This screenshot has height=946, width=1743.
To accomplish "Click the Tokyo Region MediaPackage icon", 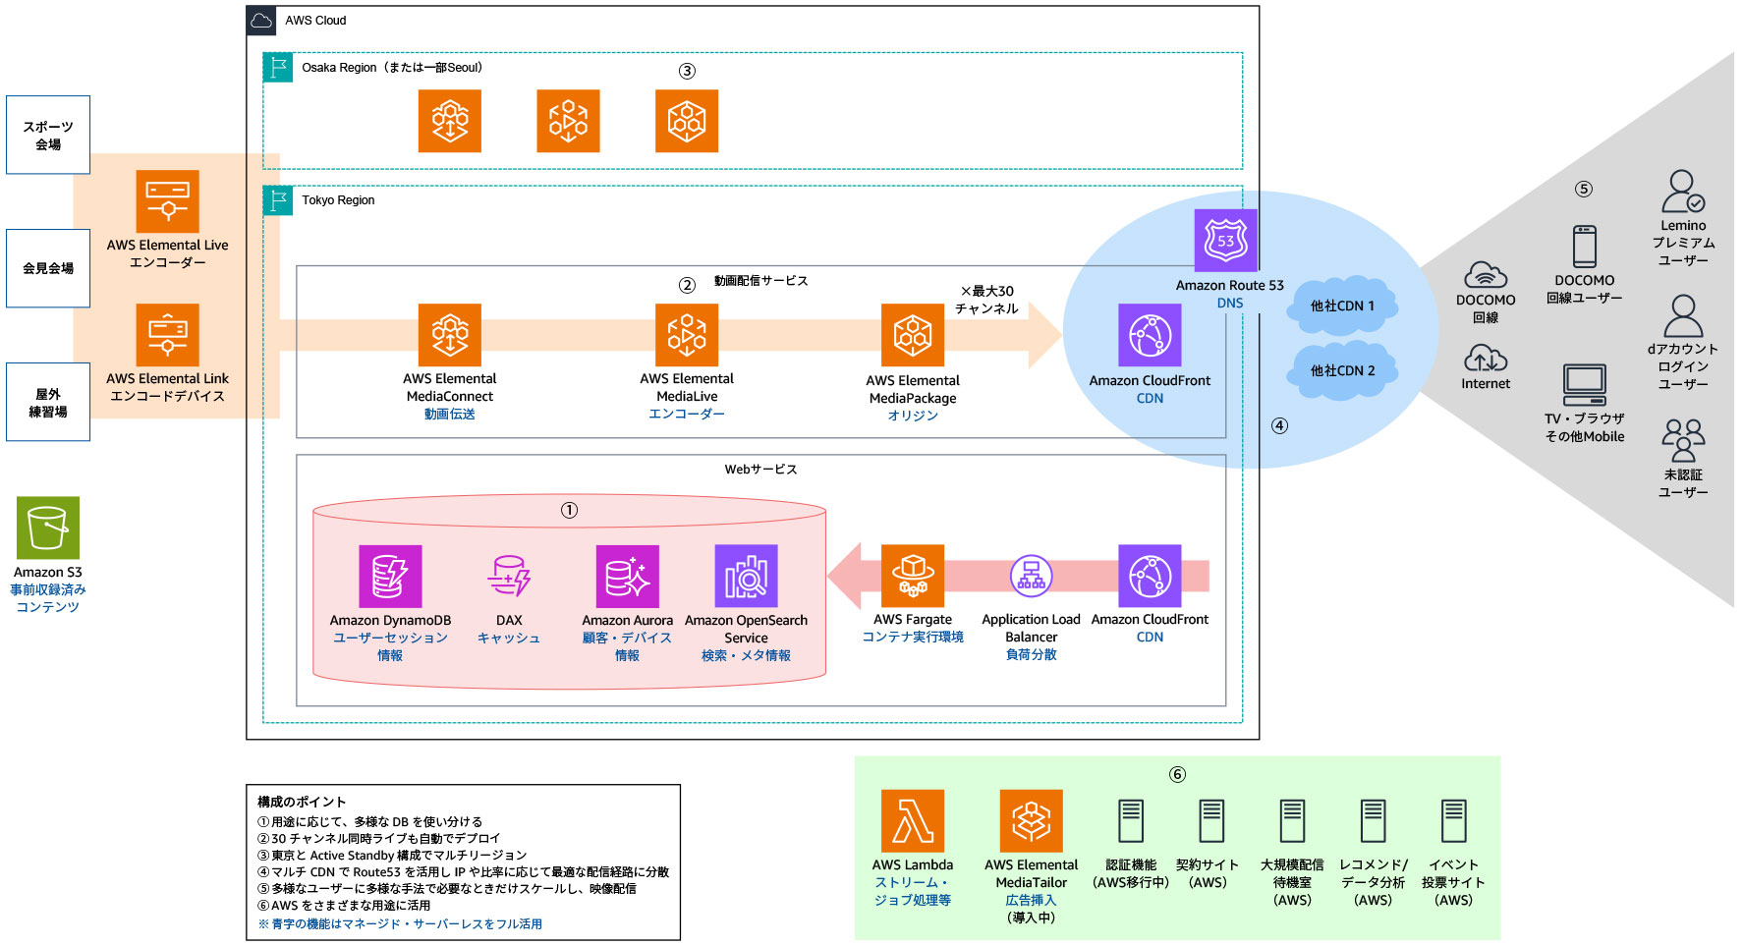I will pyautogui.click(x=913, y=335).
